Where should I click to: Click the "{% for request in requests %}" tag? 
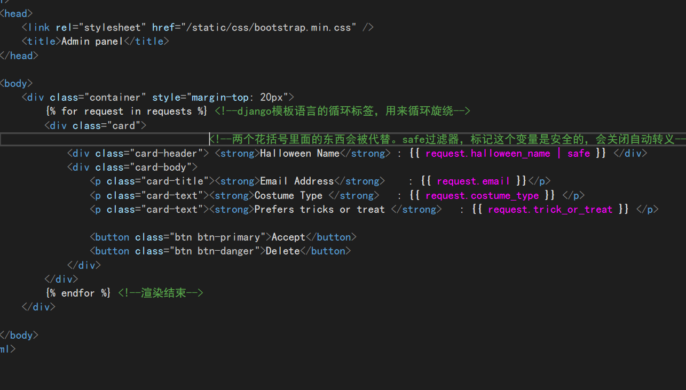point(127,112)
